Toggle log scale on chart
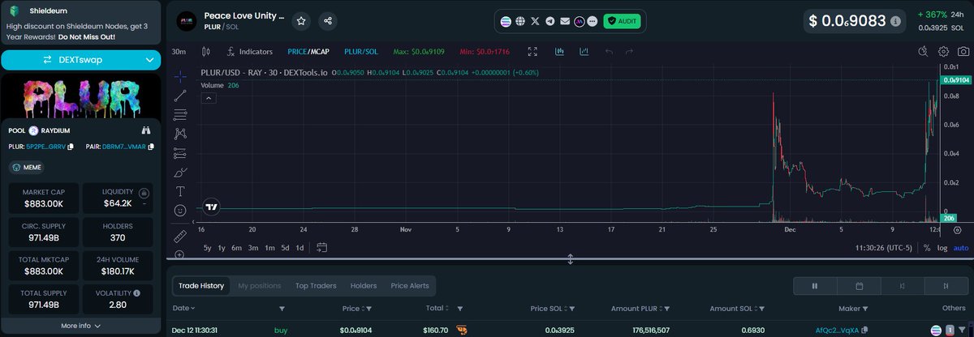Viewport: 974px width, 337px height. (943, 248)
